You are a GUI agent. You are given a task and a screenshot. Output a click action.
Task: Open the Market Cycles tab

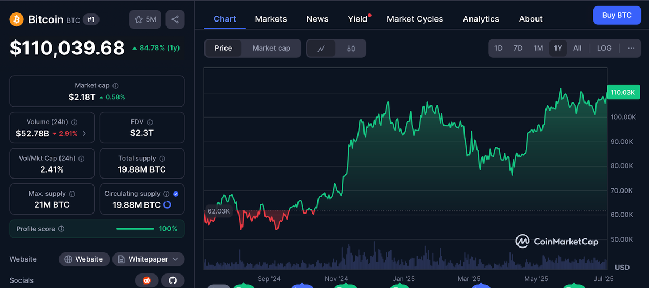pyautogui.click(x=415, y=19)
